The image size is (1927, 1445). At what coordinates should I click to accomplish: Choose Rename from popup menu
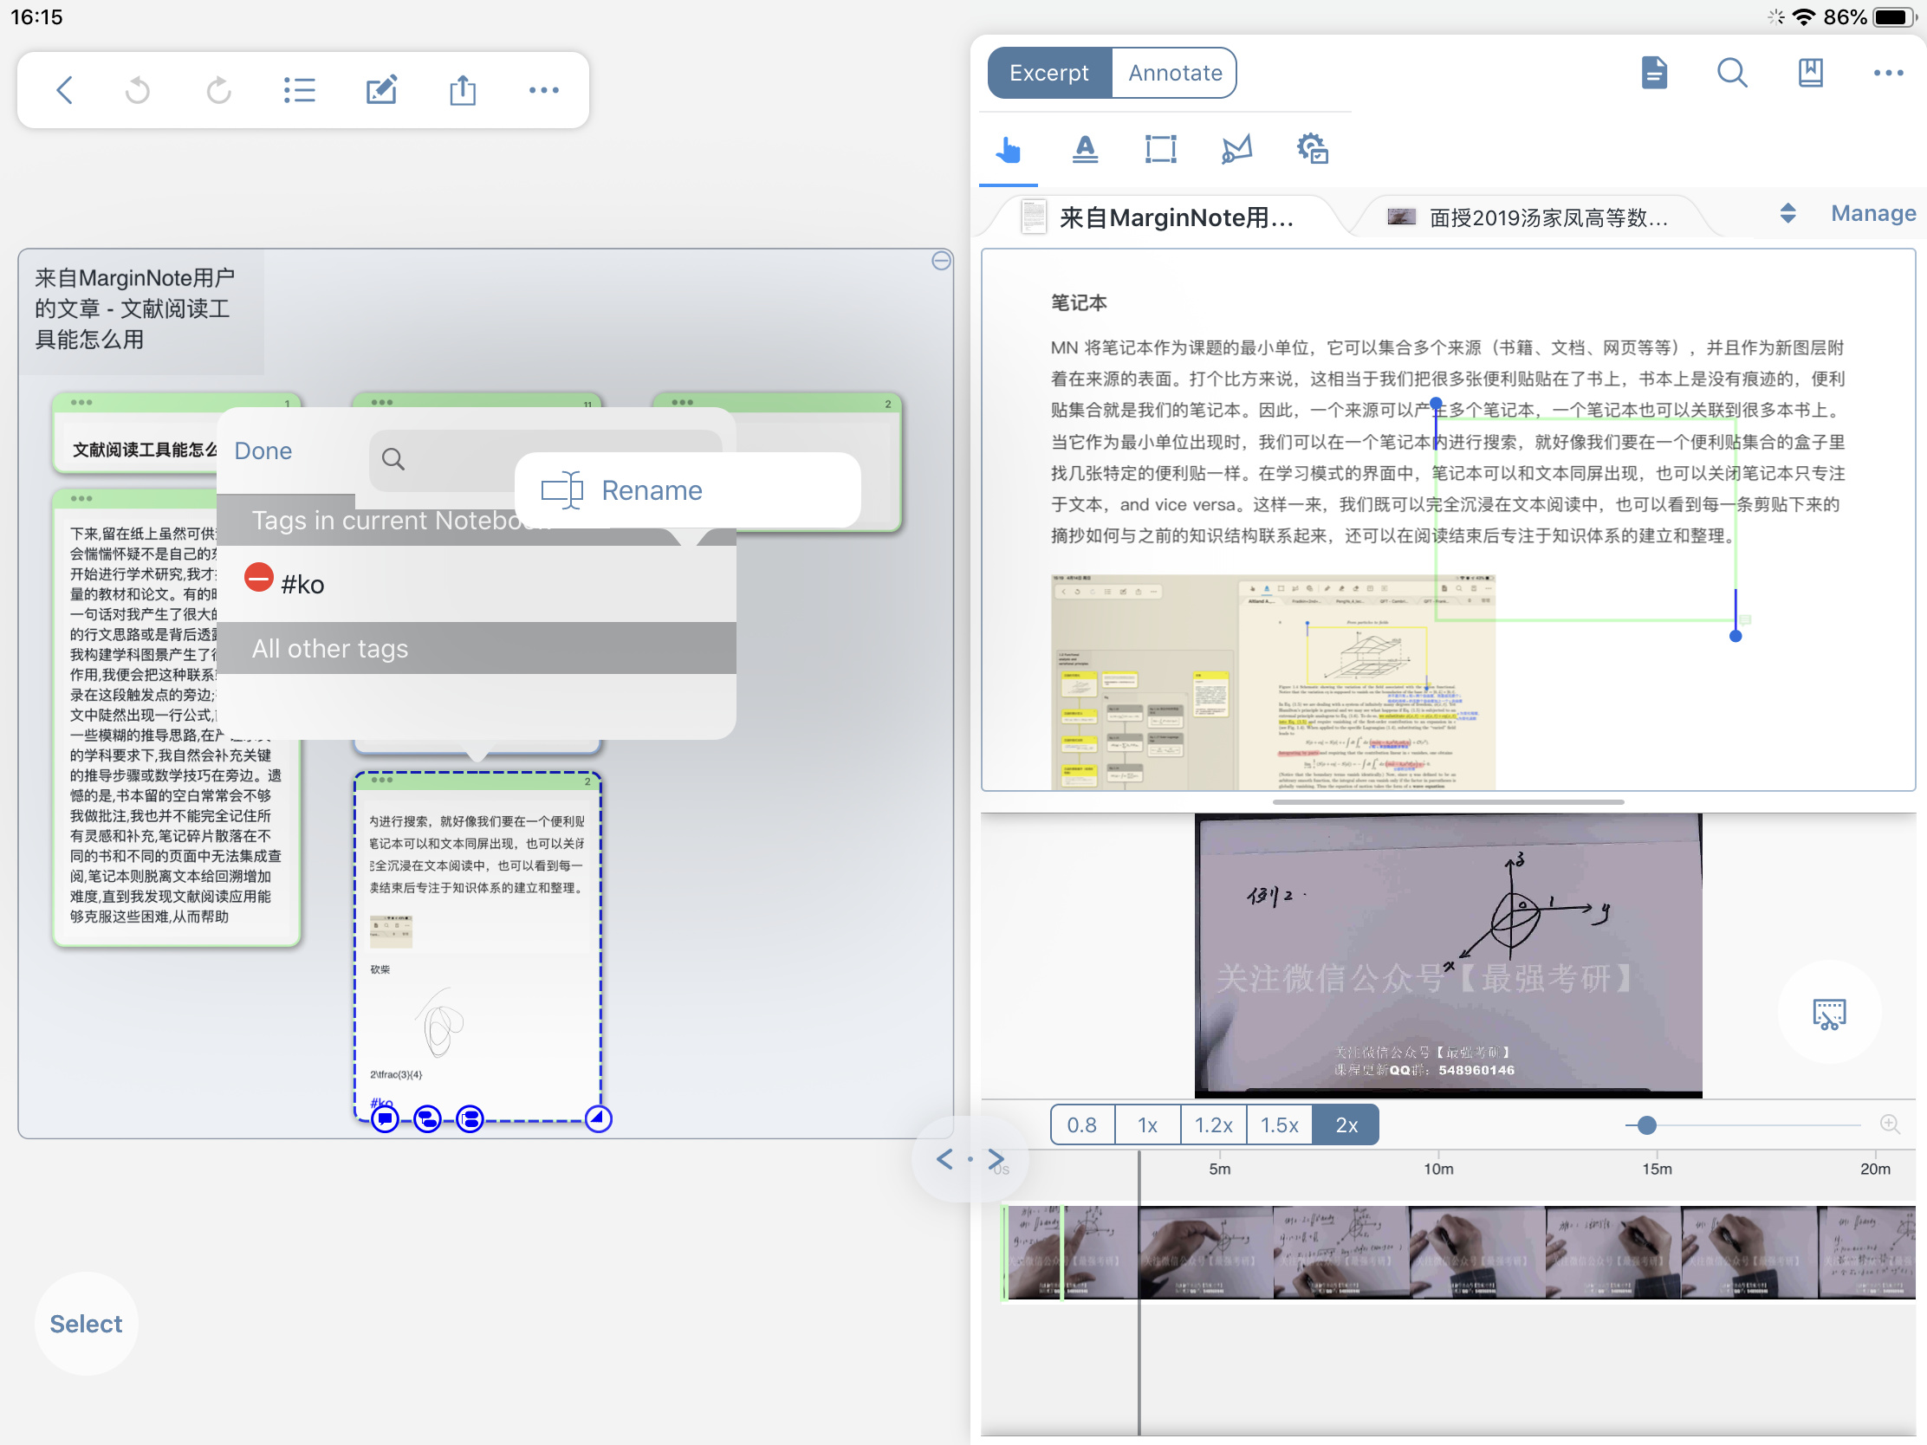[x=651, y=490]
